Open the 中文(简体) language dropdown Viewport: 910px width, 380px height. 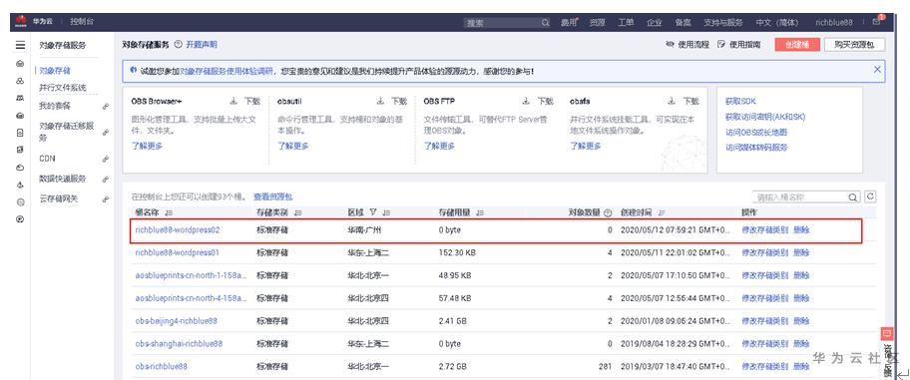tap(777, 23)
